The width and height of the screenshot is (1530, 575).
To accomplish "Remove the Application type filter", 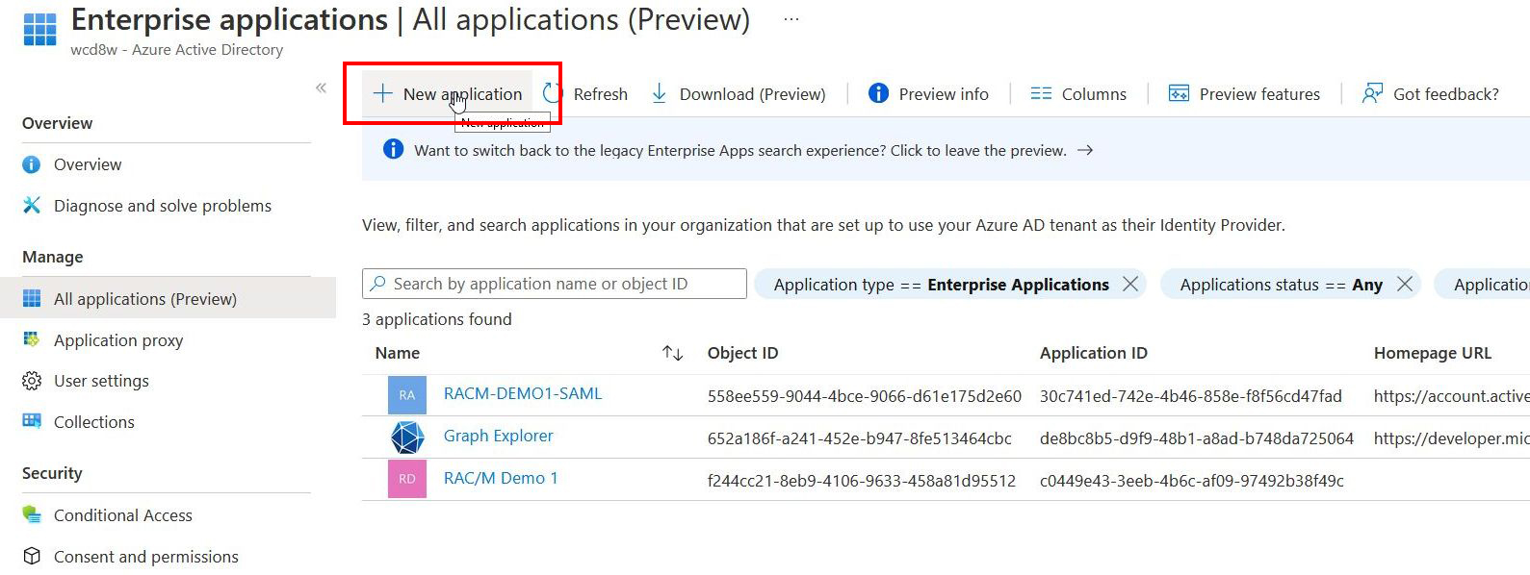I will tap(1130, 284).
